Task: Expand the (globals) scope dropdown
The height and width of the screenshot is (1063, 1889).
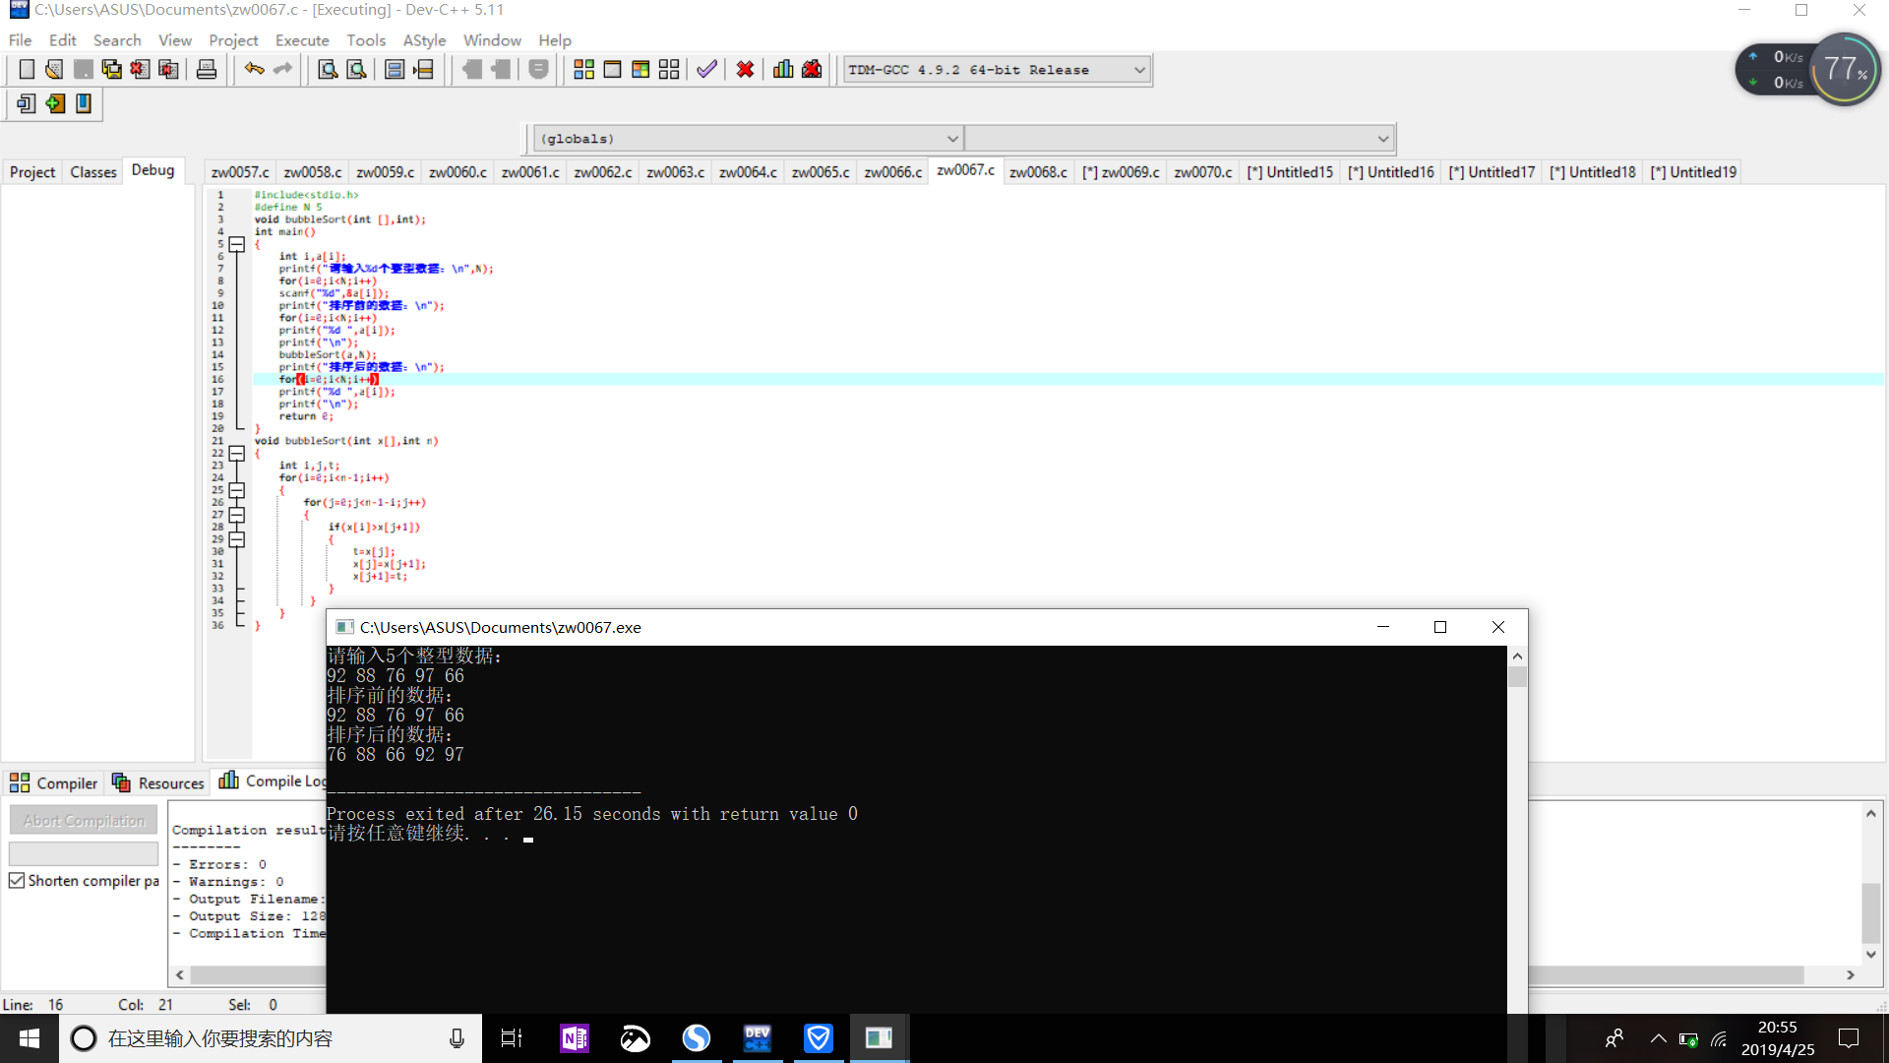Action: click(951, 139)
